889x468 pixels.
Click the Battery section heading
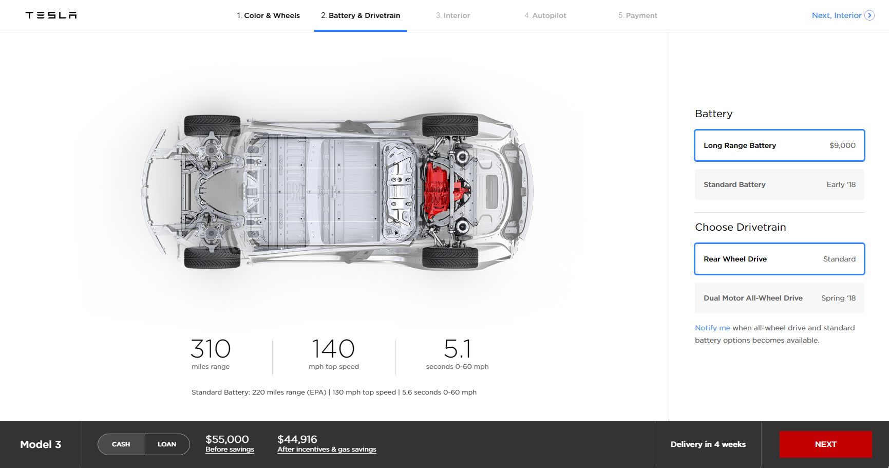pyautogui.click(x=714, y=114)
